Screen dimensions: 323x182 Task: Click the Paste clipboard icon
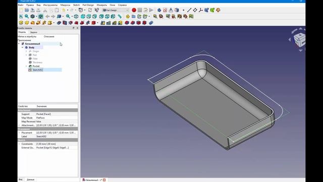click(x=57, y=10)
